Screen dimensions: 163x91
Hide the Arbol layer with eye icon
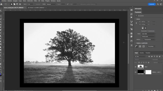(x=135, y=67)
